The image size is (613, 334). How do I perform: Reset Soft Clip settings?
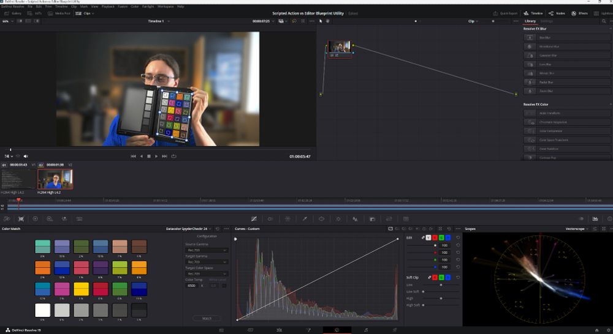(x=458, y=278)
